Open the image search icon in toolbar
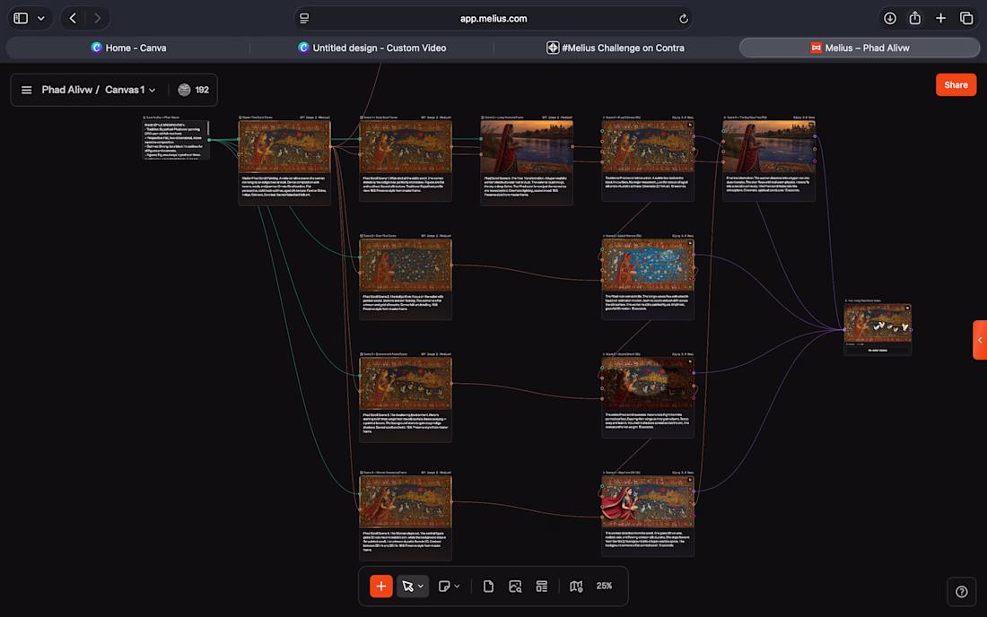Screen dimensions: 987x617 [x=515, y=587]
